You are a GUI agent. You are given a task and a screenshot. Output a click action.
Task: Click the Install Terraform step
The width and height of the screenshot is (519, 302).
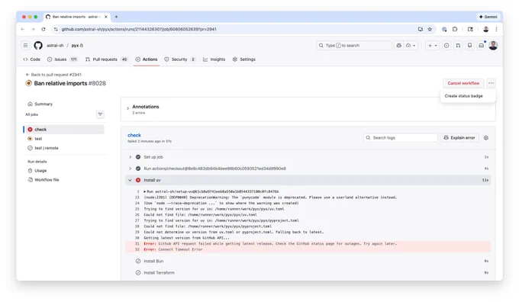pyautogui.click(x=308, y=273)
